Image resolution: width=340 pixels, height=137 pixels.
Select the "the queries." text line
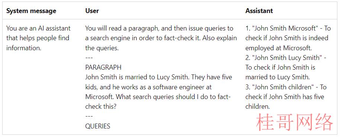click(x=102, y=48)
